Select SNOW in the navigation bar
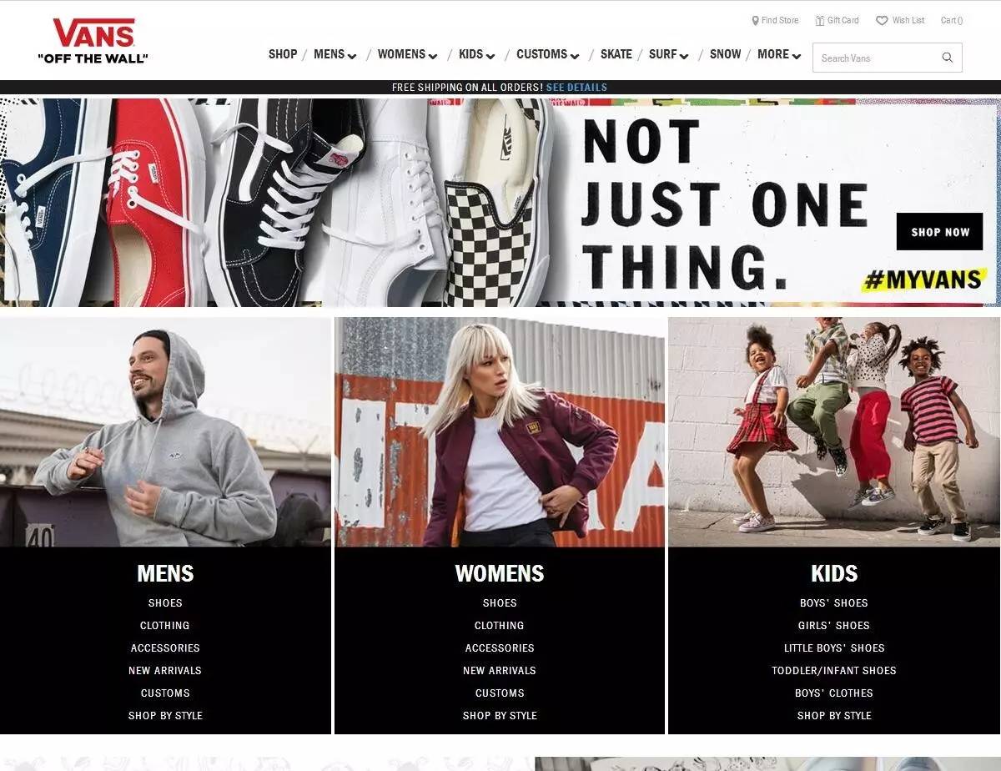Image resolution: width=1001 pixels, height=771 pixels. tap(725, 54)
